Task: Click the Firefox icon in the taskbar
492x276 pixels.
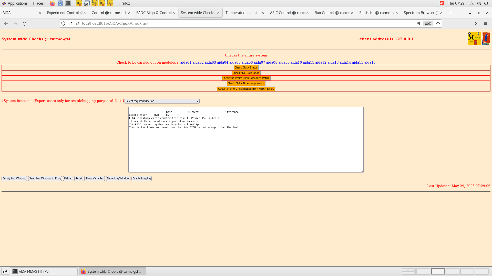Action: tap(84, 271)
